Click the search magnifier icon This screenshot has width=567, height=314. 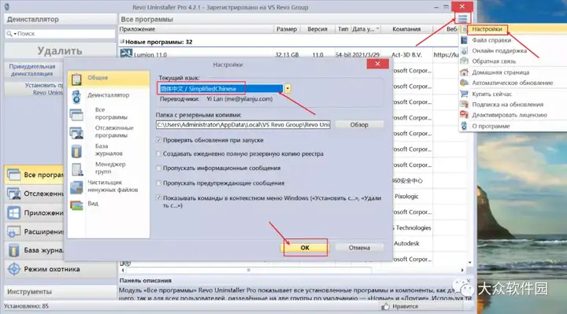pos(9,34)
